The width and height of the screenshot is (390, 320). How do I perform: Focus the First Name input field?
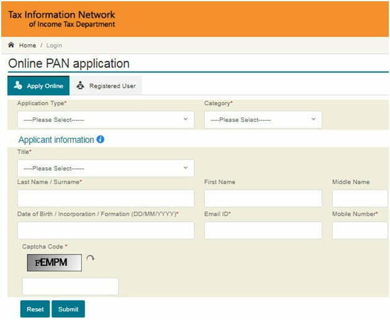263,198
